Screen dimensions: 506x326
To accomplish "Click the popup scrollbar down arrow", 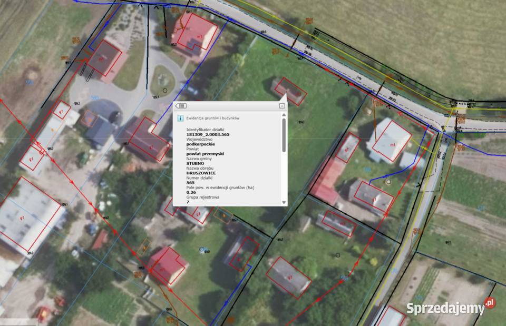I will pos(284,203).
